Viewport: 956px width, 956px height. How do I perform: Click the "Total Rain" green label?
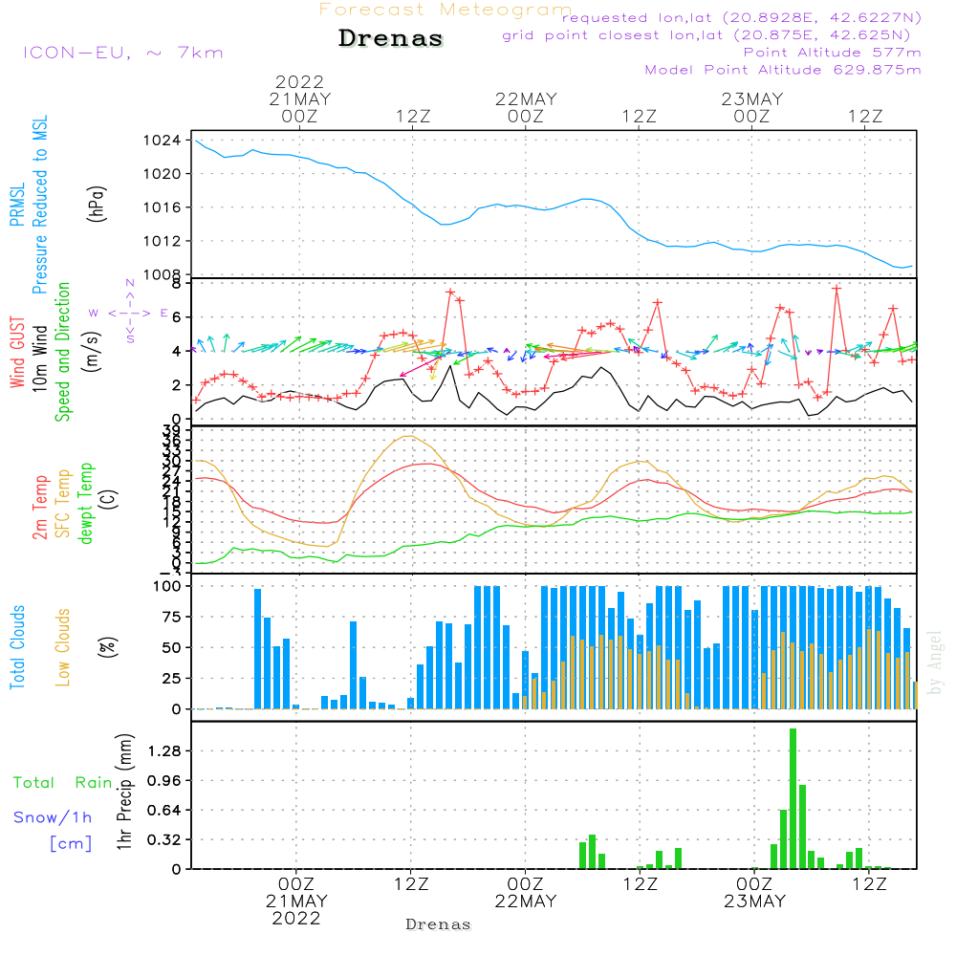click(x=63, y=783)
